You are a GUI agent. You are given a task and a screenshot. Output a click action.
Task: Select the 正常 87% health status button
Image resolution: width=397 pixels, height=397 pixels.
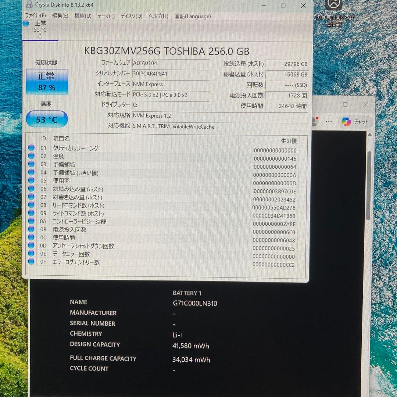[47, 81]
